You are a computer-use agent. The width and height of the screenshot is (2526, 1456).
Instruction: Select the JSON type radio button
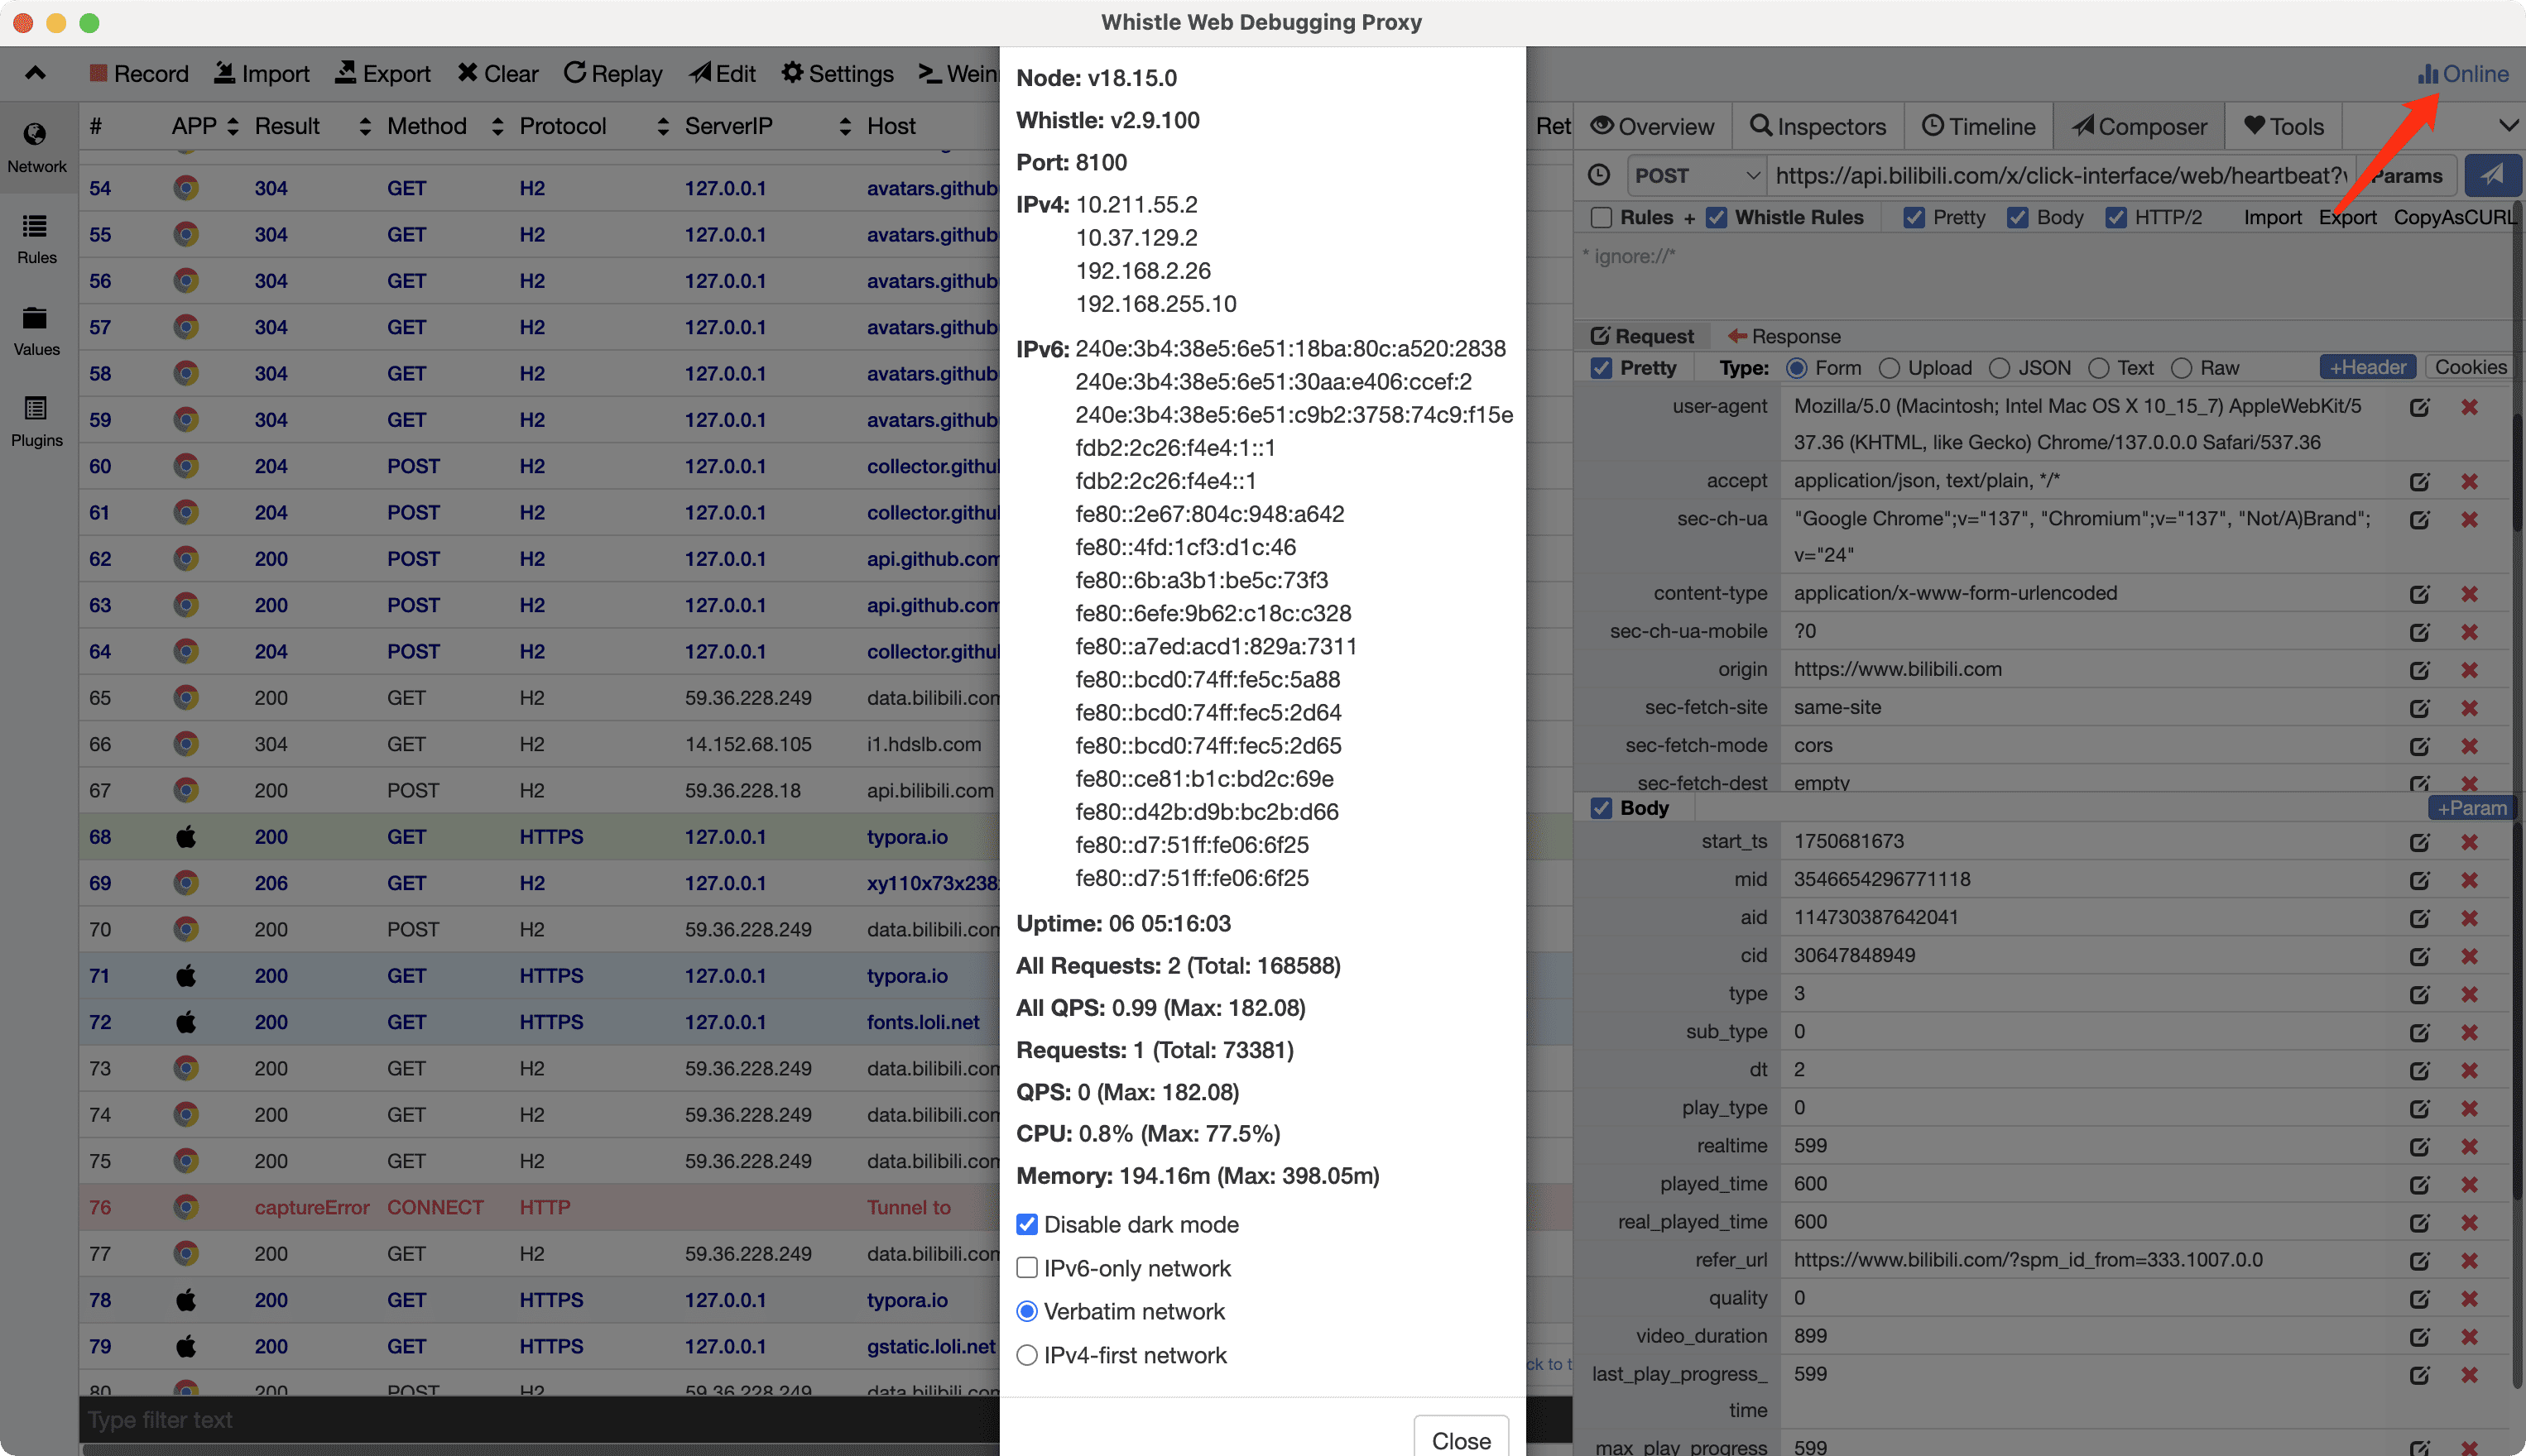click(2000, 368)
